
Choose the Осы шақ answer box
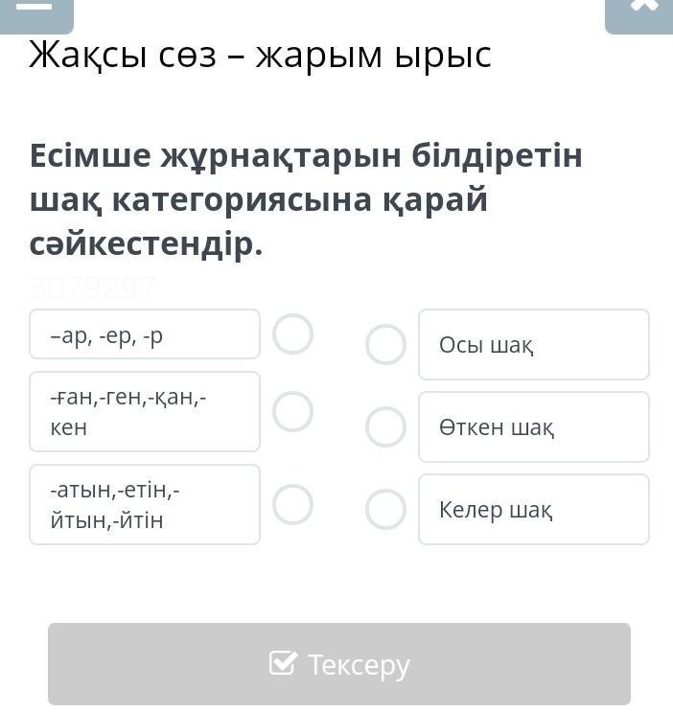533,344
